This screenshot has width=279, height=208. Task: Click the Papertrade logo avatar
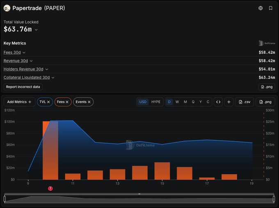coord(7,8)
